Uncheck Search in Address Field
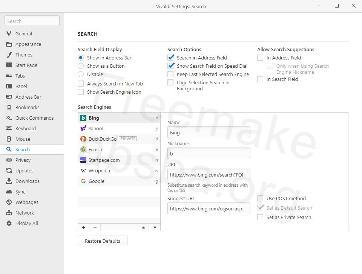Viewport: 362px width, 274px height. [170, 58]
